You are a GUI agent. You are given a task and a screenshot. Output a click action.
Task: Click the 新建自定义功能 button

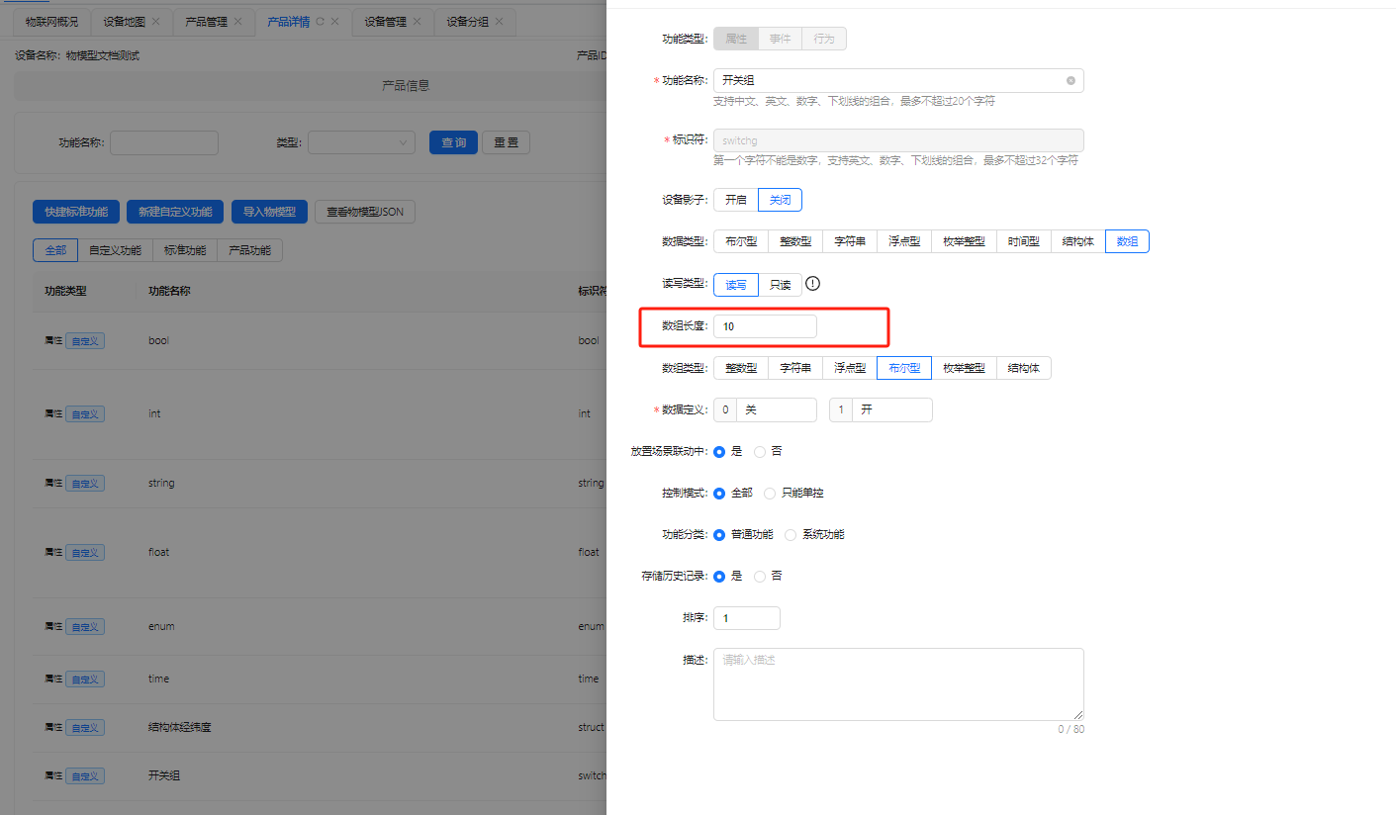(175, 212)
